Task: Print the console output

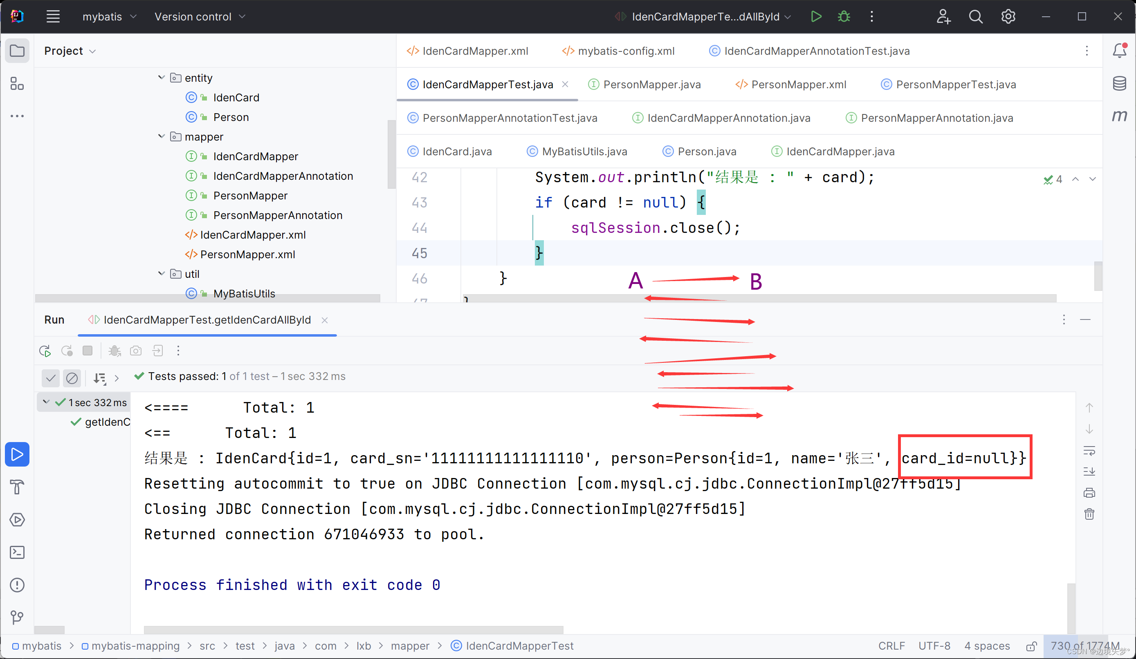Action: click(x=1089, y=493)
